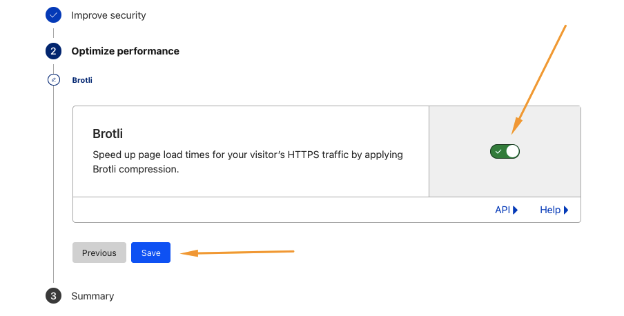Click the step 2 number circle icon
Image resolution: width=624 pixels, height=316 pixels.
pos(54,51)
